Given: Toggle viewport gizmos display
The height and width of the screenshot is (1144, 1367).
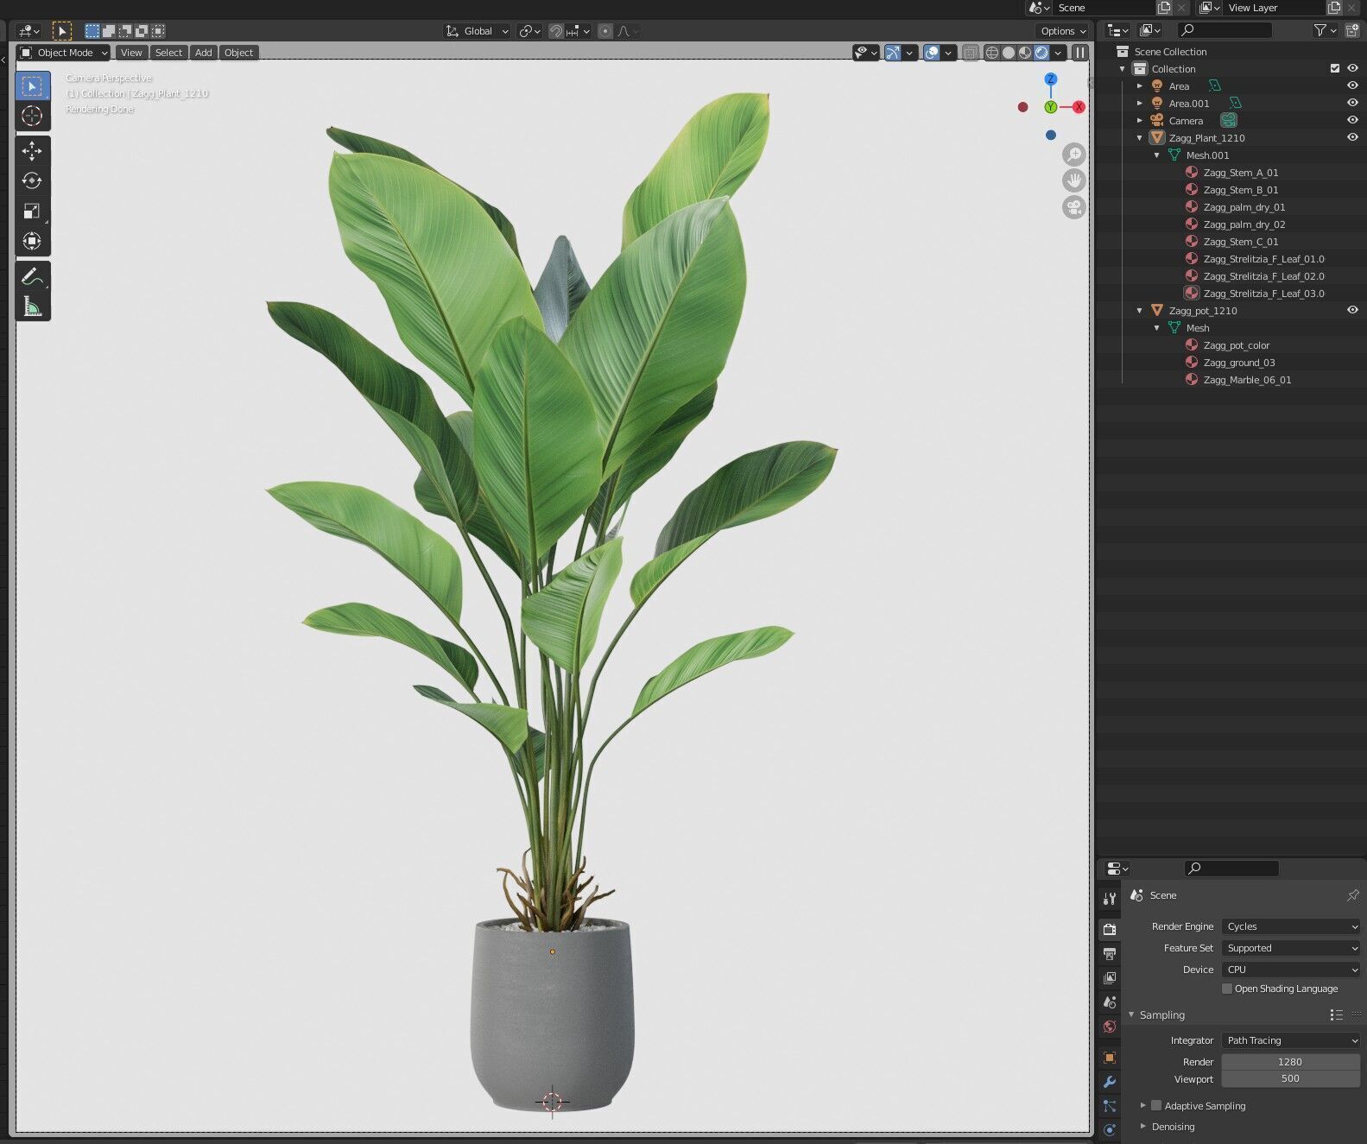Looking at the screenshot, I should (893, 53).
